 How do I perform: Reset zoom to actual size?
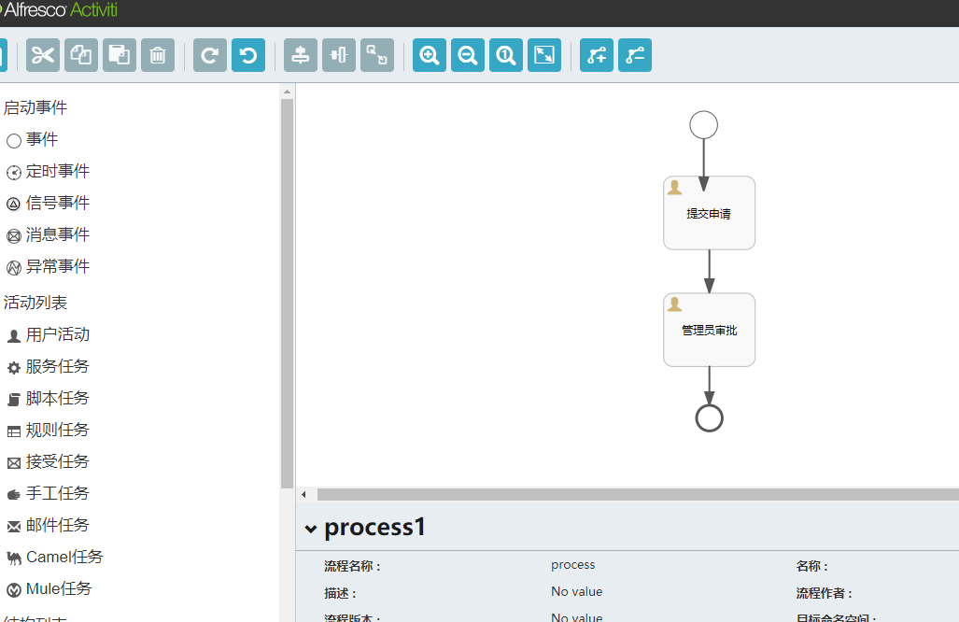point(506,55)
